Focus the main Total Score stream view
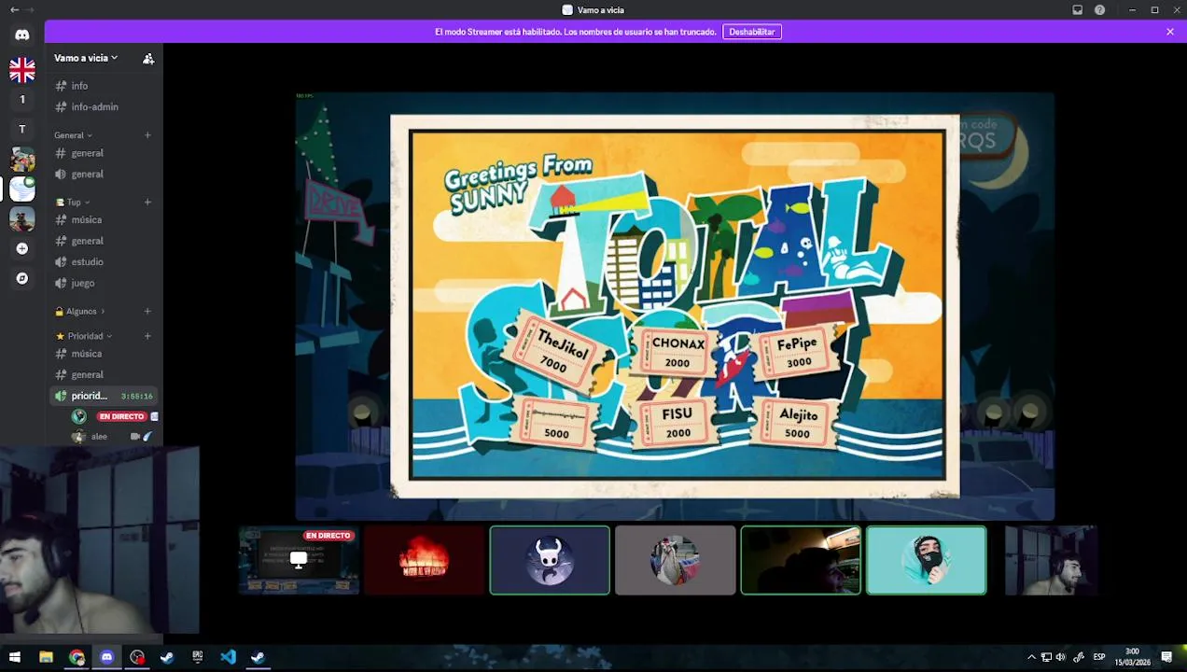The image size is (1187, 672). pos(675,305)
